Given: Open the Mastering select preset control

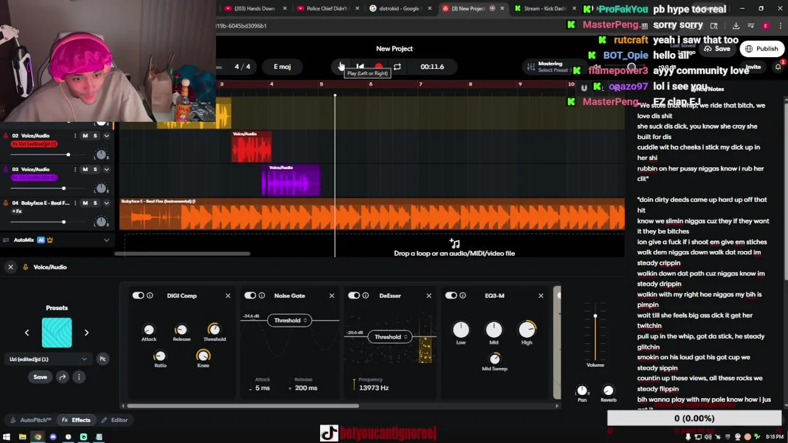Looking at the screenshot, I should [x=550, y=66].
